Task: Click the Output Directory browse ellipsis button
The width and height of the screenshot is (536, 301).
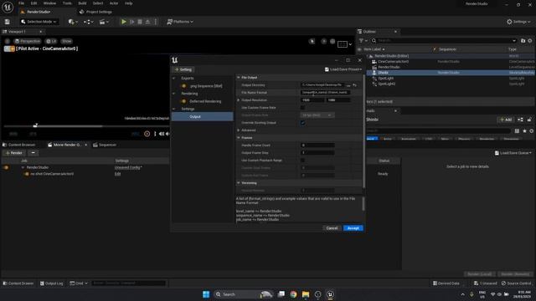Action: (348, 85)
